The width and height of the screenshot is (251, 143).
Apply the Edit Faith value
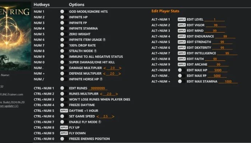pyautogui.click(x=182, y=59)
